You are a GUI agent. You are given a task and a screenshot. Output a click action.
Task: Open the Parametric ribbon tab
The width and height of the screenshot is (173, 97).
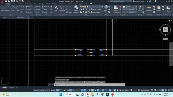click(28, 4)
